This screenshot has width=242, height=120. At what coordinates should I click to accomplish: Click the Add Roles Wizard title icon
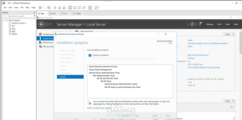pyautogui.click(x=56, y=34)
